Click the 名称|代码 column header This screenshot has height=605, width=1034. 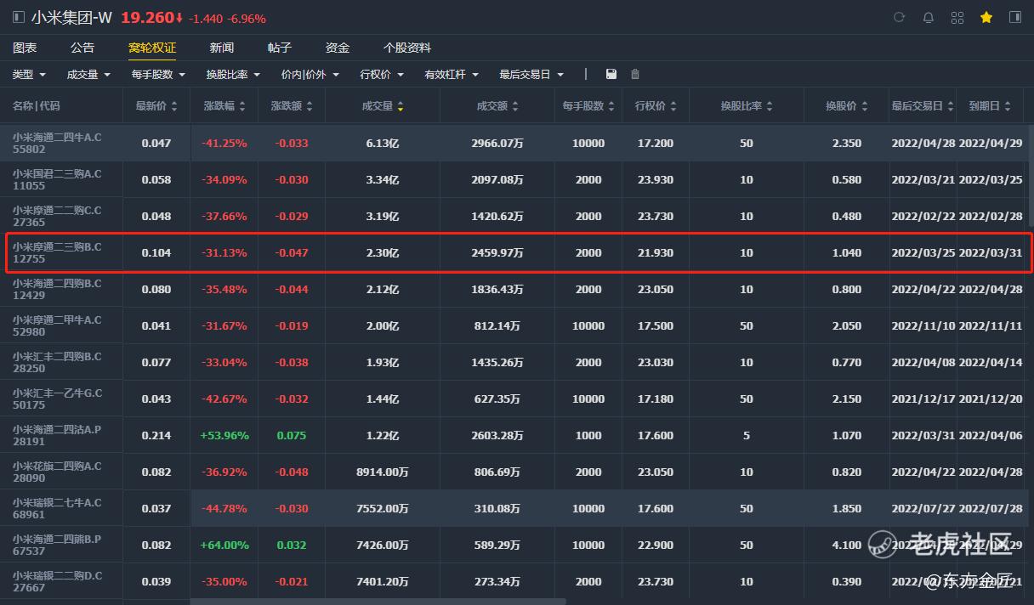coord(36,106)
